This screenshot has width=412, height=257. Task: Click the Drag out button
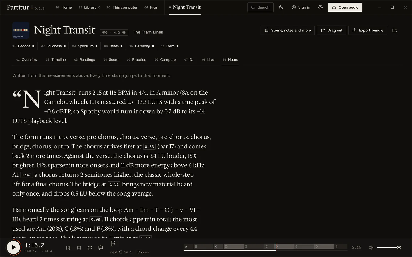(332, 30)
